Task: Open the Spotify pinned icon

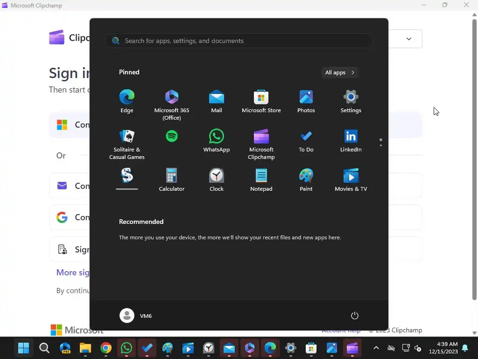Action: coord(172,136)
